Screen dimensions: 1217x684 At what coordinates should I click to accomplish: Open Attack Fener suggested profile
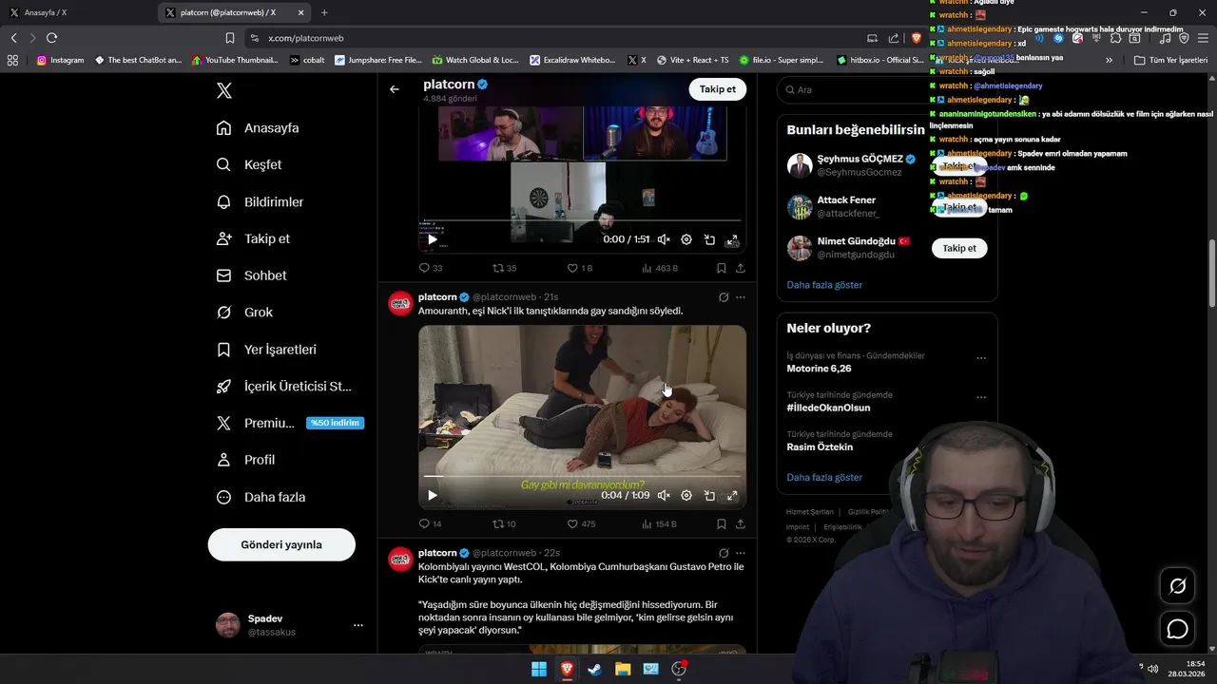point(846,200)
